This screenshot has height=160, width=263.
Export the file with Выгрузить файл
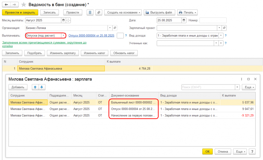tap(159, 12)
